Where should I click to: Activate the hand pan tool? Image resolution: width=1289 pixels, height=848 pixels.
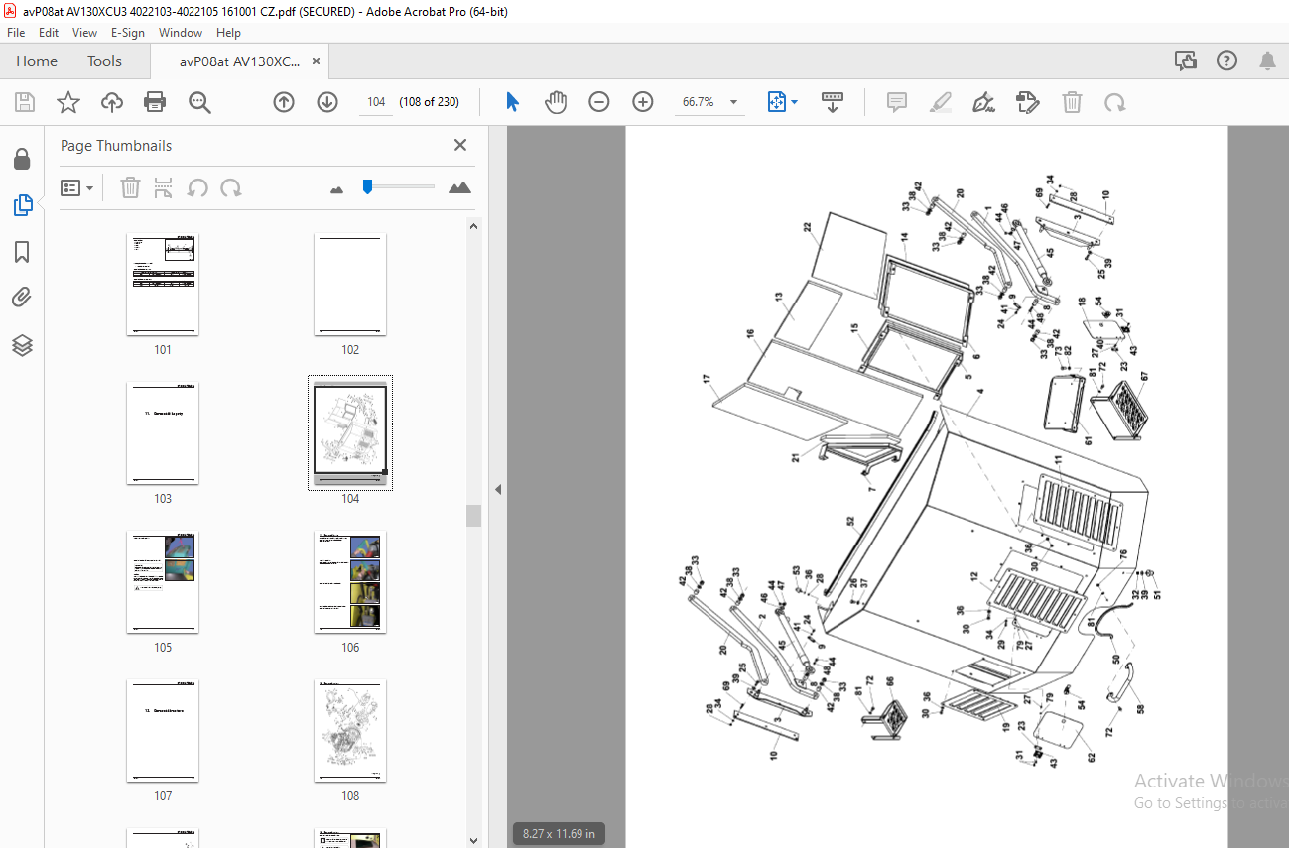click(556, 102)
